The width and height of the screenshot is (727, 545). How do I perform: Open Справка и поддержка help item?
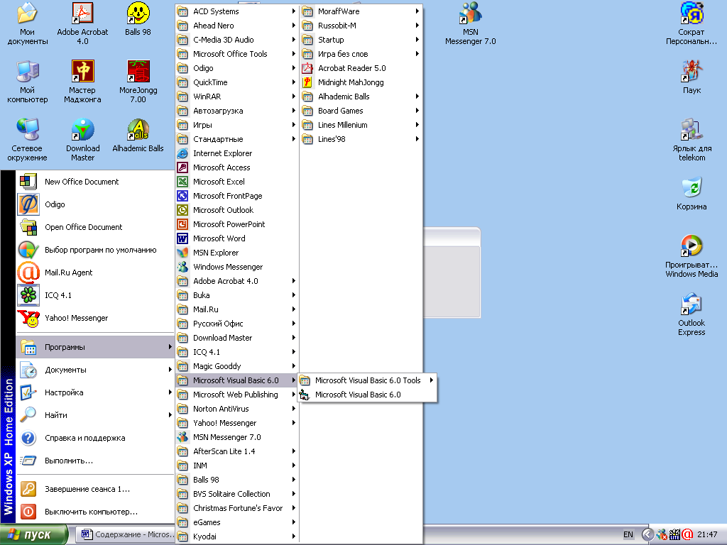(95, 438)
